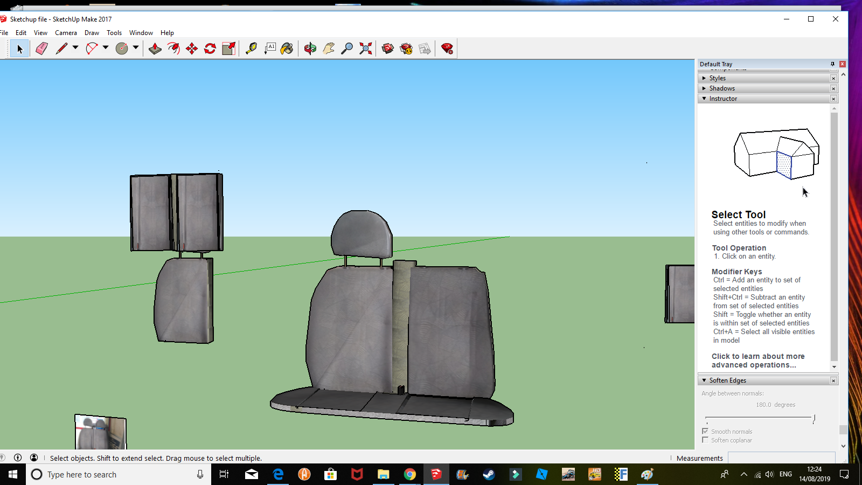Activate the Rotate tool
This screenshot has height=485, width=862.
(x=210, y=48)
